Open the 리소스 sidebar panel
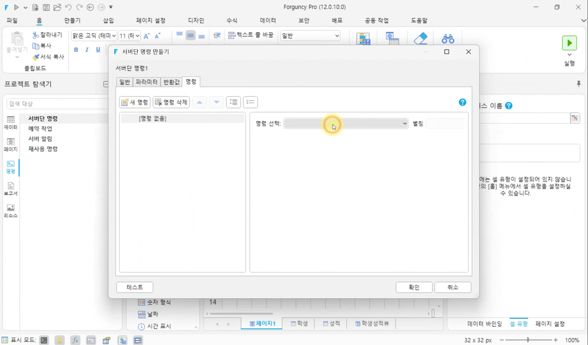 point(11,211)
